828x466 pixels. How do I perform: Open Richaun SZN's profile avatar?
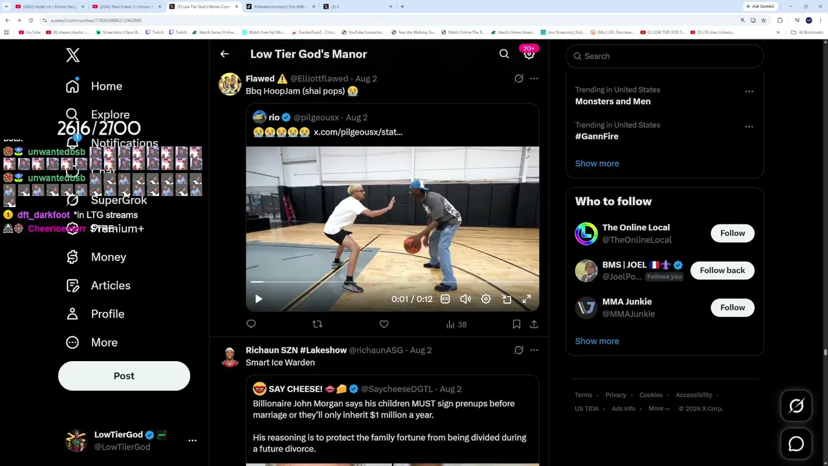click(230, 357)
